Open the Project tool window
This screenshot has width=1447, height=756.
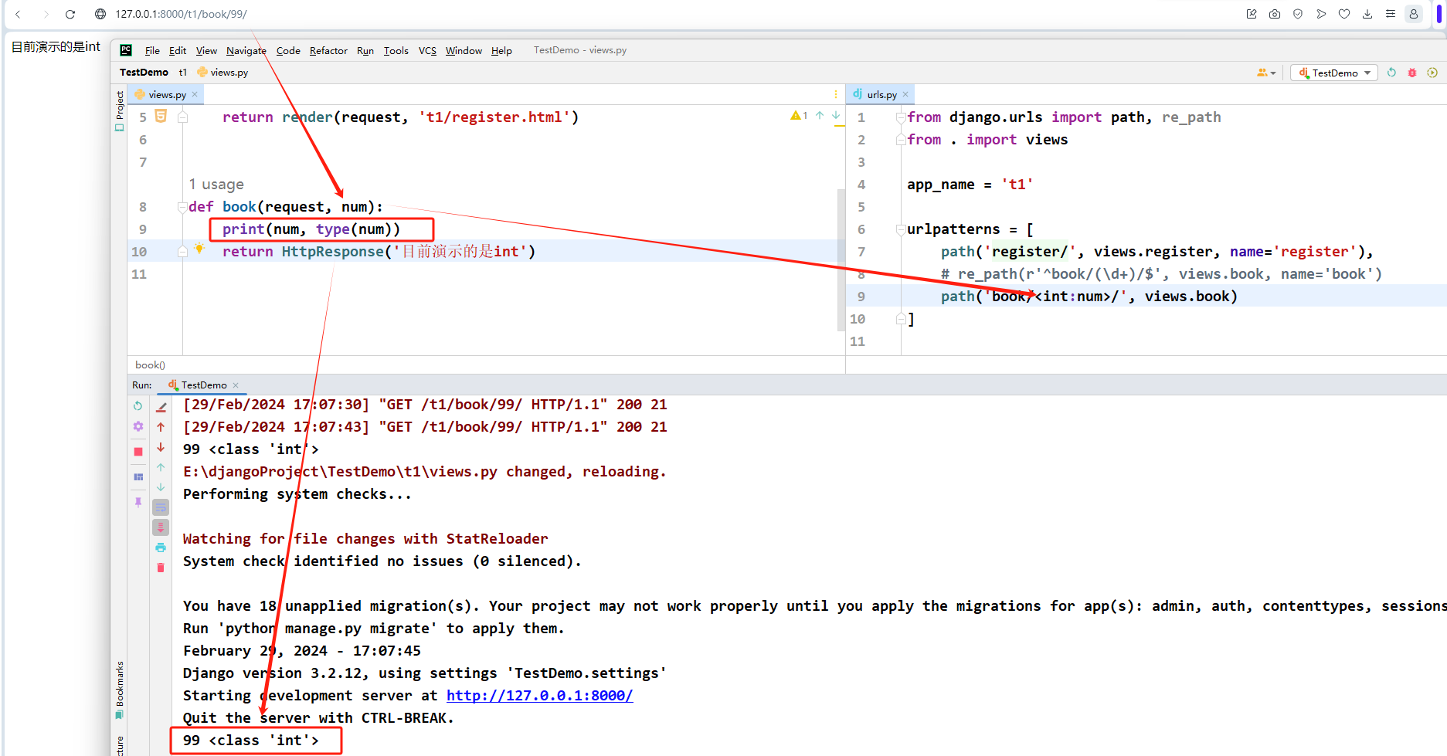pos(119,110)
